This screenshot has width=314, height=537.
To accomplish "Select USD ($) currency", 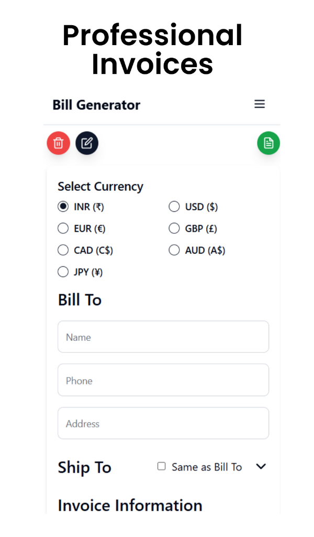I will [x=174, y=207].
